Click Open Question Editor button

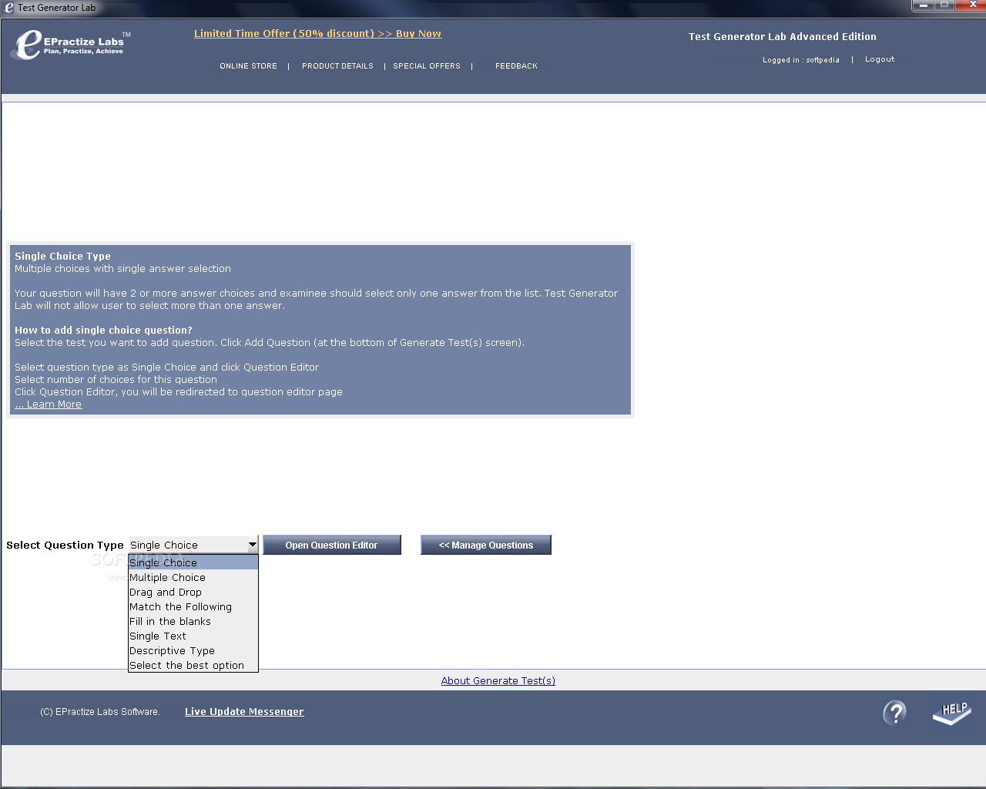tap(332, 545)
